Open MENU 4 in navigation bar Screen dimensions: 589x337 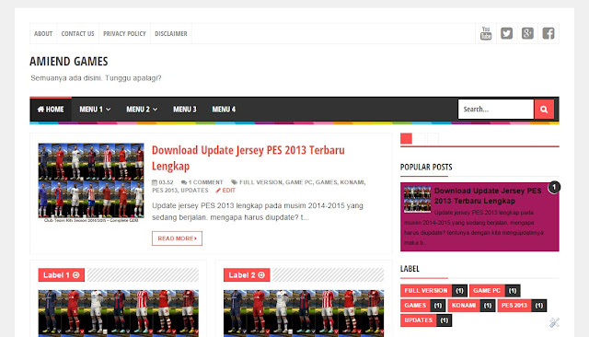(224, 110)
